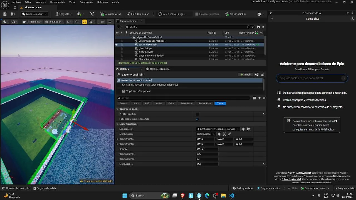Collapse Opciones de usuario section

(x=117, y=109)
